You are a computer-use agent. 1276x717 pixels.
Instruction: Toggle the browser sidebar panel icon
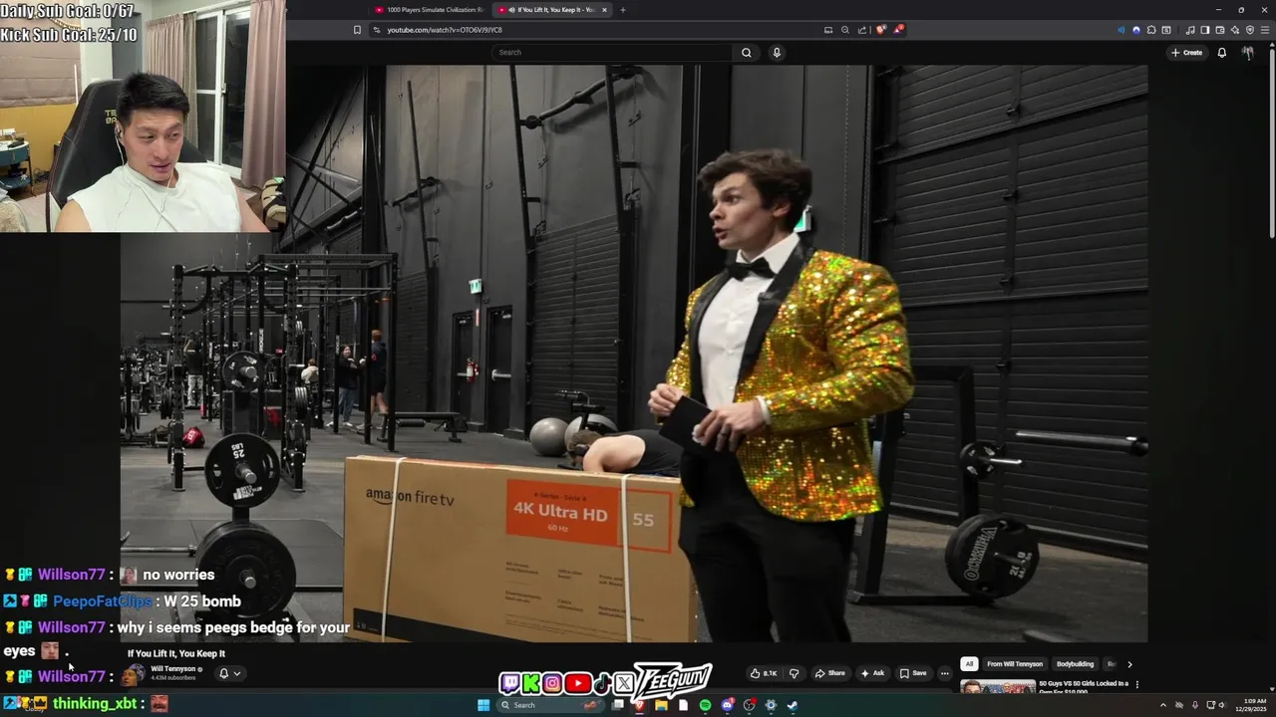1204,30
